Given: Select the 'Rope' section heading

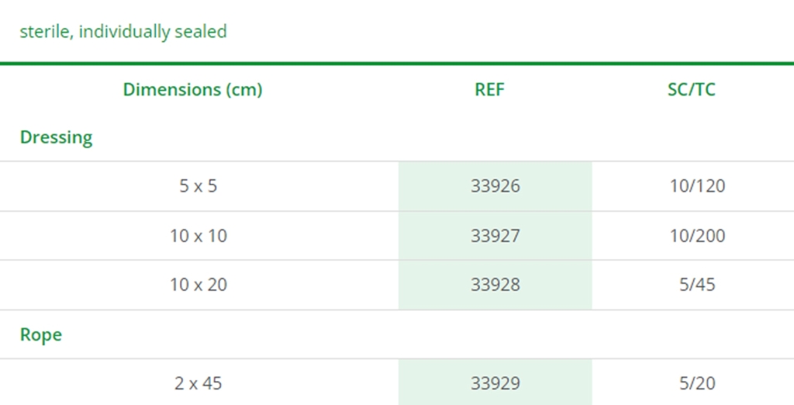Looking at the screenshot, I should pyautogui.click(x=41, y=335).
